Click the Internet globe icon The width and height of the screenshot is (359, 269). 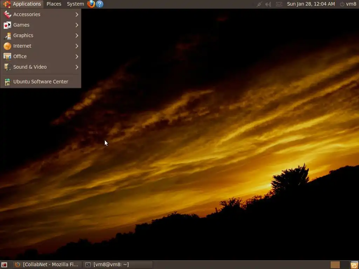pos(7,46)
